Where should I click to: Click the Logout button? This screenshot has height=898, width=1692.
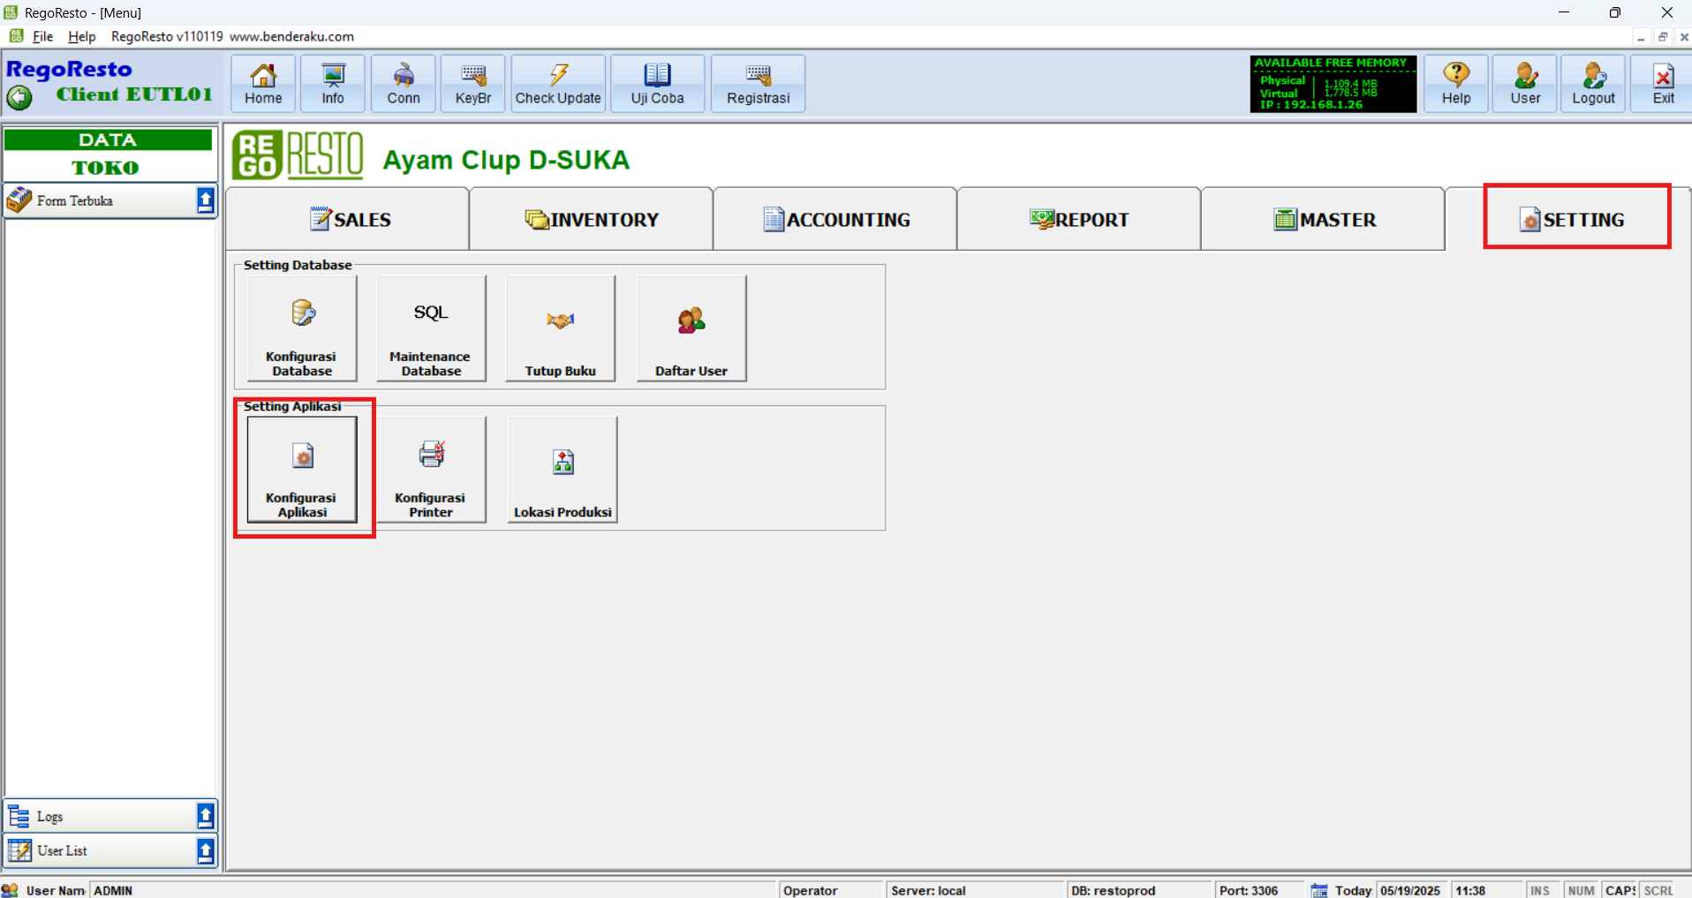click(1592, 84)
